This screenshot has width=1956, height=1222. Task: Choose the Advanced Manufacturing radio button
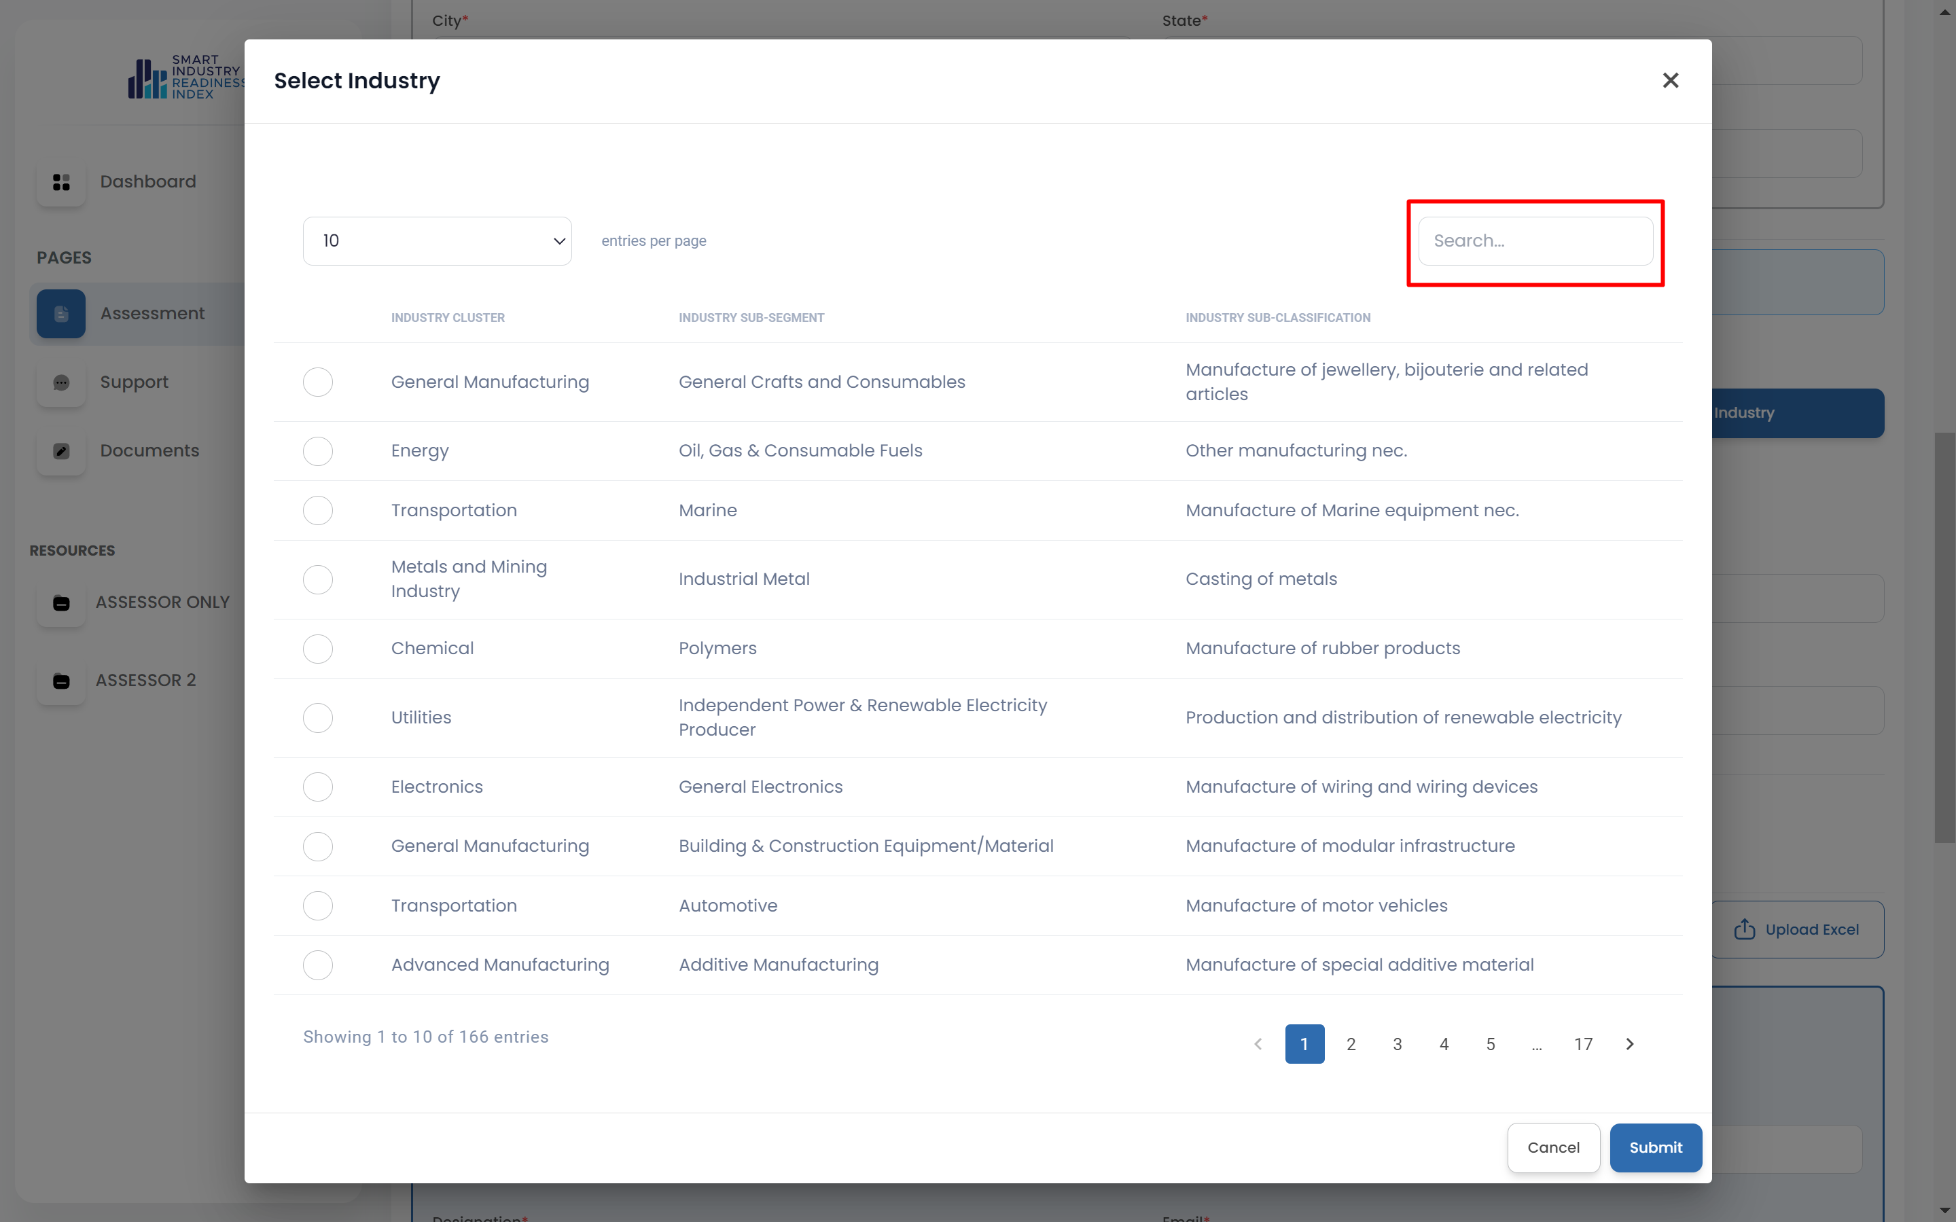tap(318, 965)
